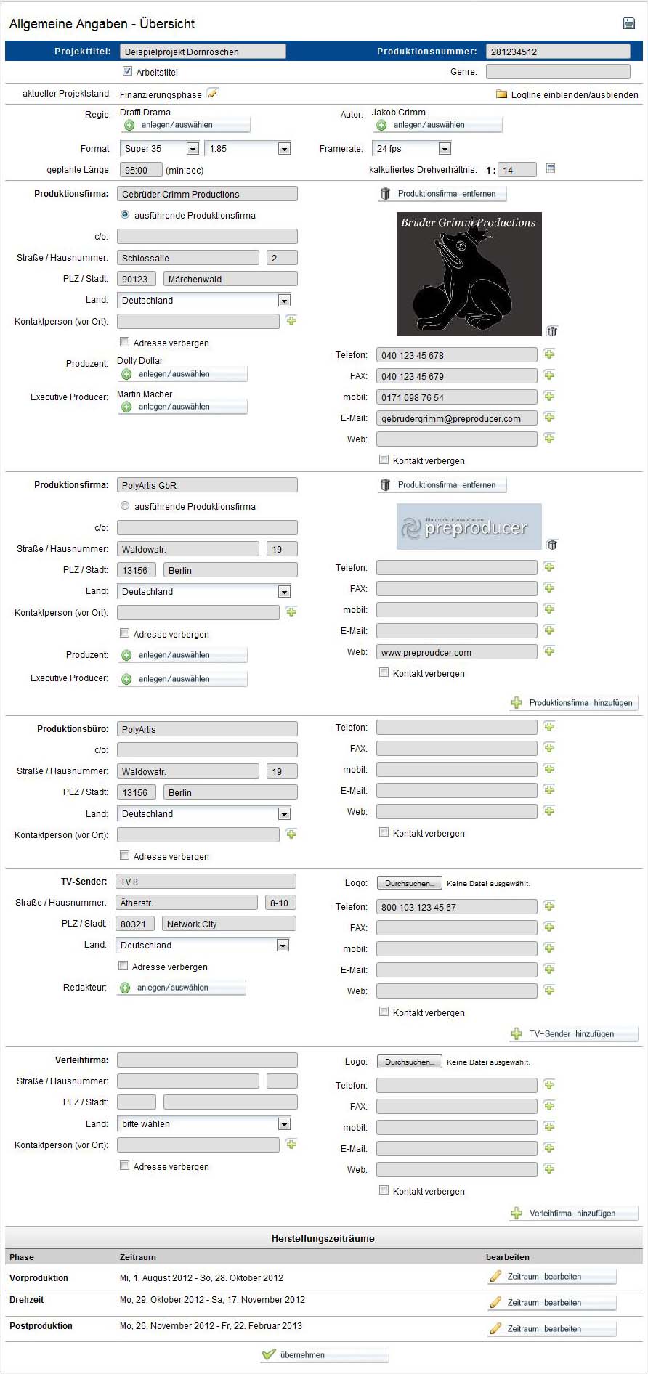
Task: Add another Telefon after 800 103 123 45 67
Action: pyautogui.click(x=549, y=906)
